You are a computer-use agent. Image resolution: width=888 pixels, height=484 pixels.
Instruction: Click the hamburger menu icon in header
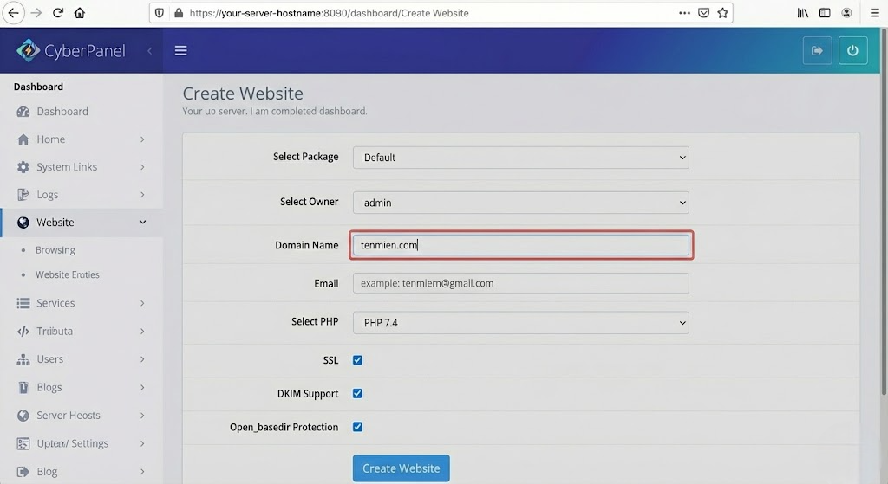pos(180,50)
